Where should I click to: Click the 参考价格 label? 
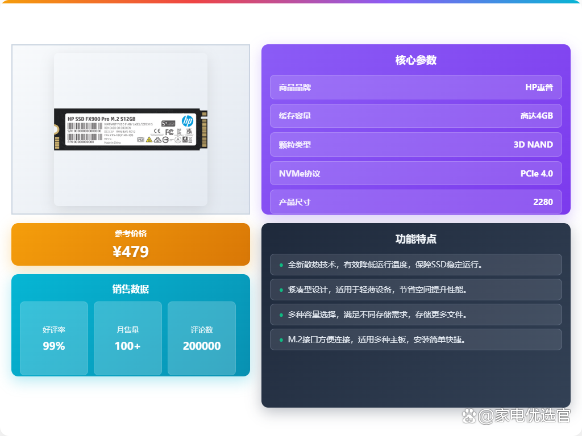[x=131, y=233]
